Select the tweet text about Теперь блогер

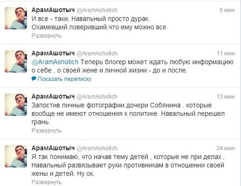[x=133, y=66]
